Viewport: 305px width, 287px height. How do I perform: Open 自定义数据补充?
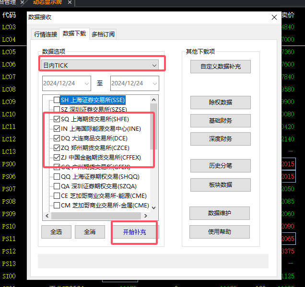click(x=221, y=67)
